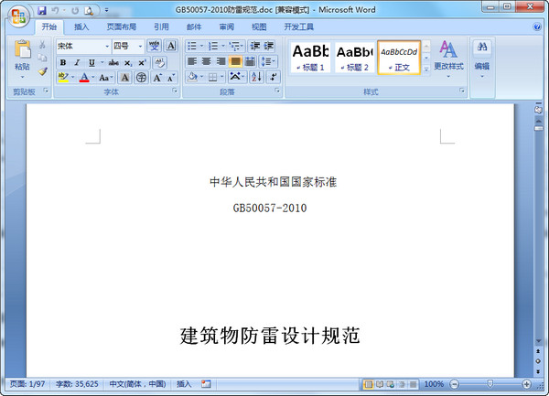Toggle Underline formatting
The width and height of the screenshot is (549, 396).
pos(91,62)
